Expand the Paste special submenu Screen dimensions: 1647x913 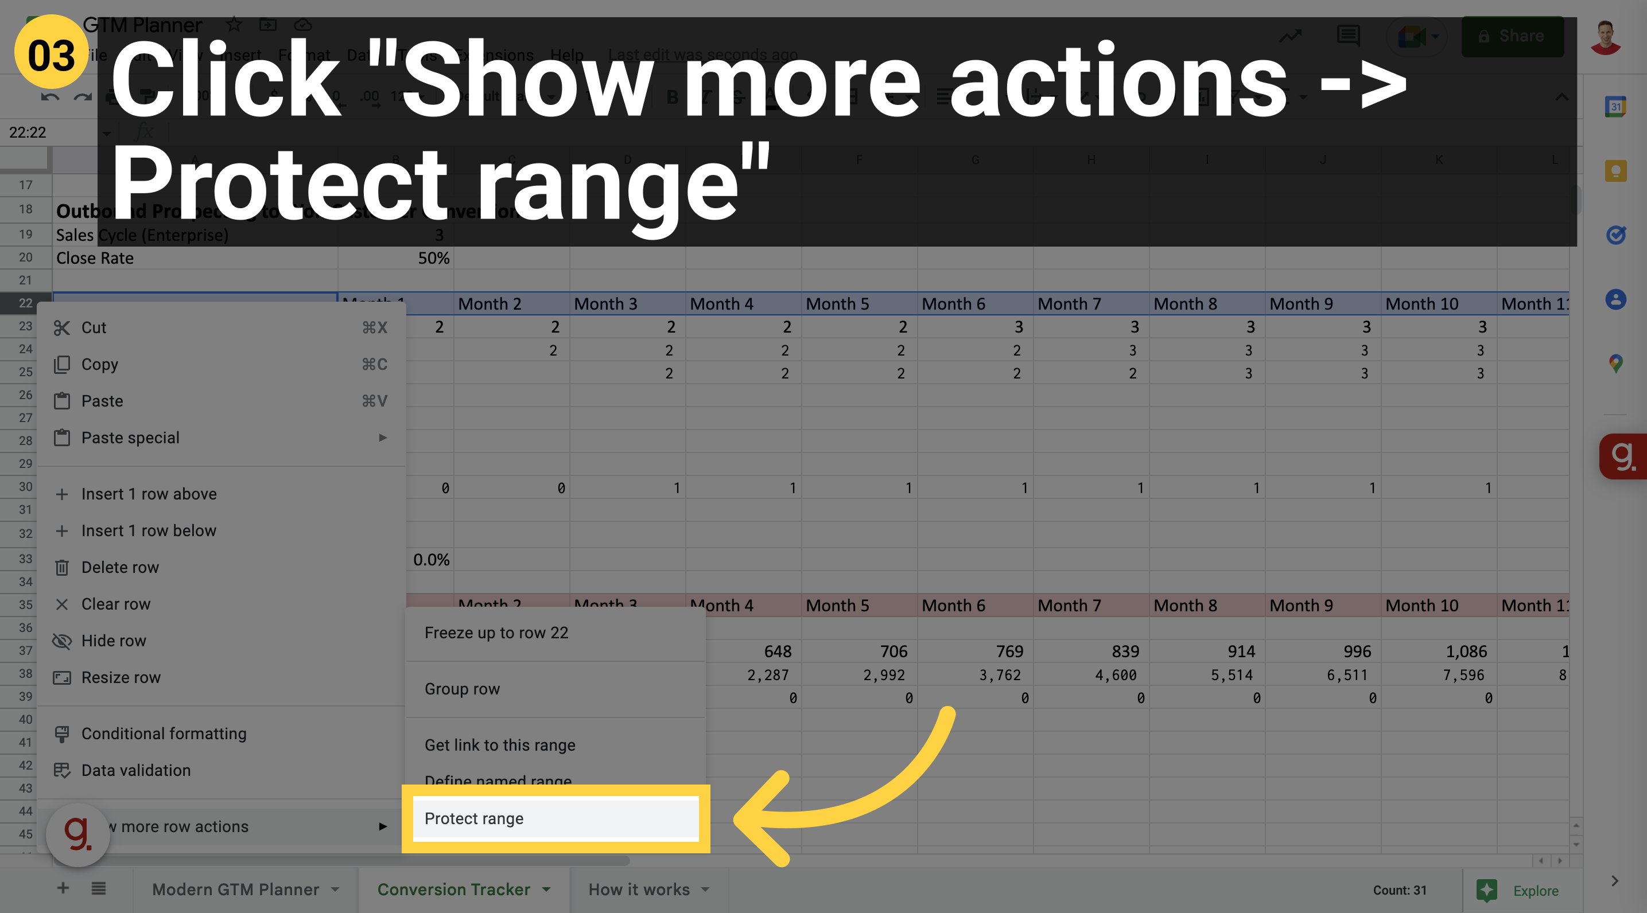click(x=221, y=438)
